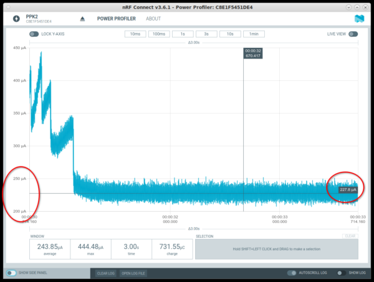Viewport: 374px width, 282px height.
Task: Select the 3s time window
Action: pyautogui.click(x=206, y=34)
